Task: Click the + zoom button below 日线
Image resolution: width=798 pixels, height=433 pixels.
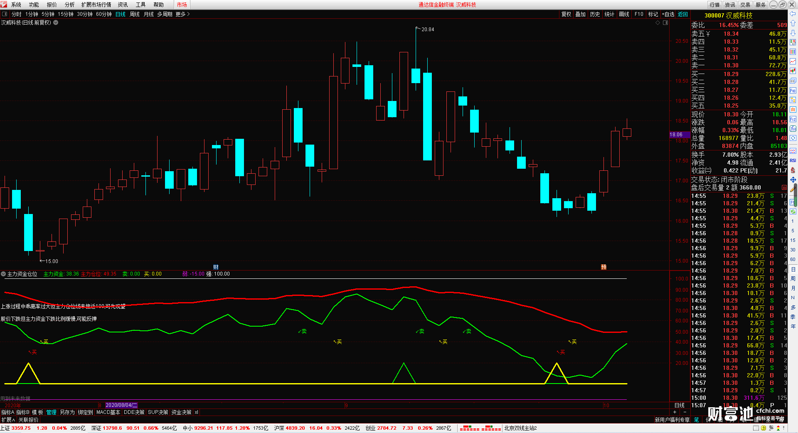Action: point(674,412)
